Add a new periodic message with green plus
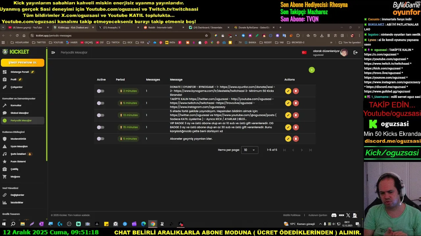Screen dimensions: 421x236 (x=312, y=70)
